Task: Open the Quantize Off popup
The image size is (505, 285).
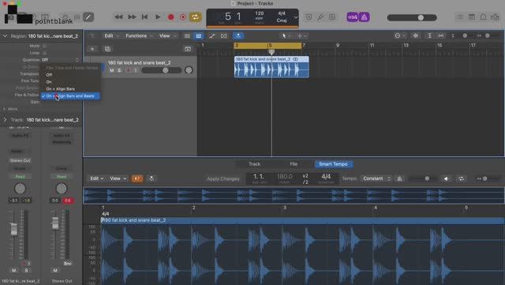Action: click(60, 60)
